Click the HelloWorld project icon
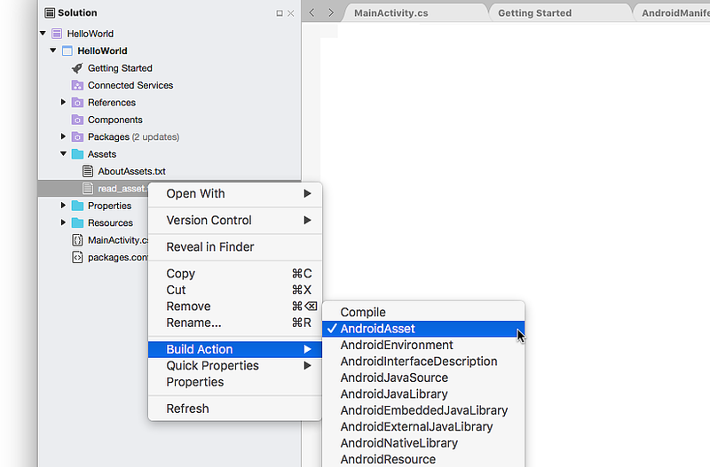 [x=67, y=51]
